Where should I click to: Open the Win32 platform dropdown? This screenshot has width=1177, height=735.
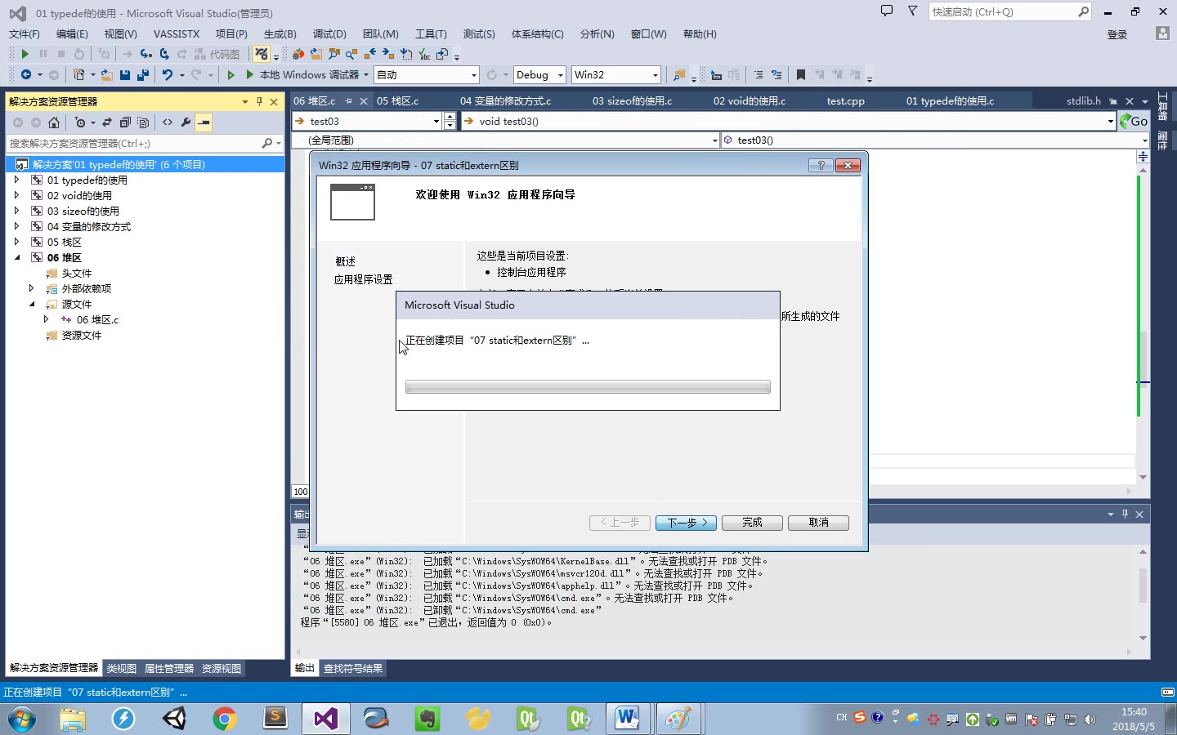point(615,74)
